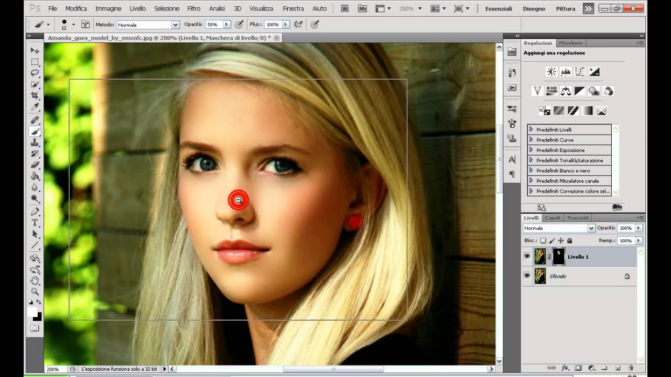Delete layer with trash icon
The image size is (671, 377).
631,368
